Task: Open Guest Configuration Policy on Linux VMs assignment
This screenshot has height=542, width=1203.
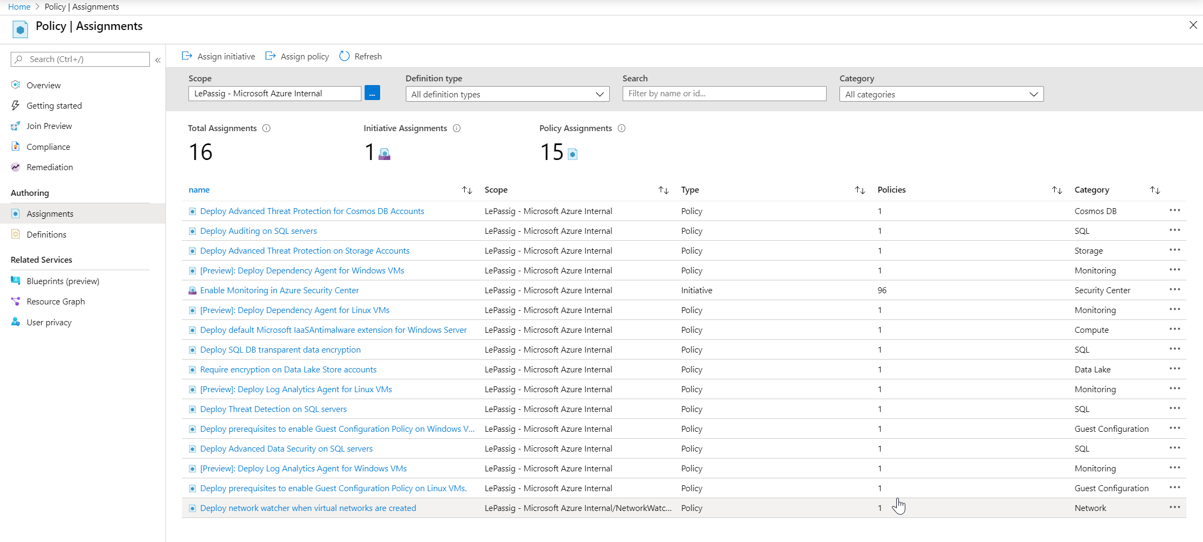Action: coord(334,488)
